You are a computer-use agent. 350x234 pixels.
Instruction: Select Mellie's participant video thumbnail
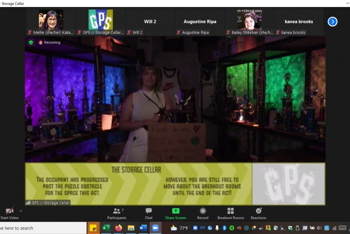[x=51, y=21]
